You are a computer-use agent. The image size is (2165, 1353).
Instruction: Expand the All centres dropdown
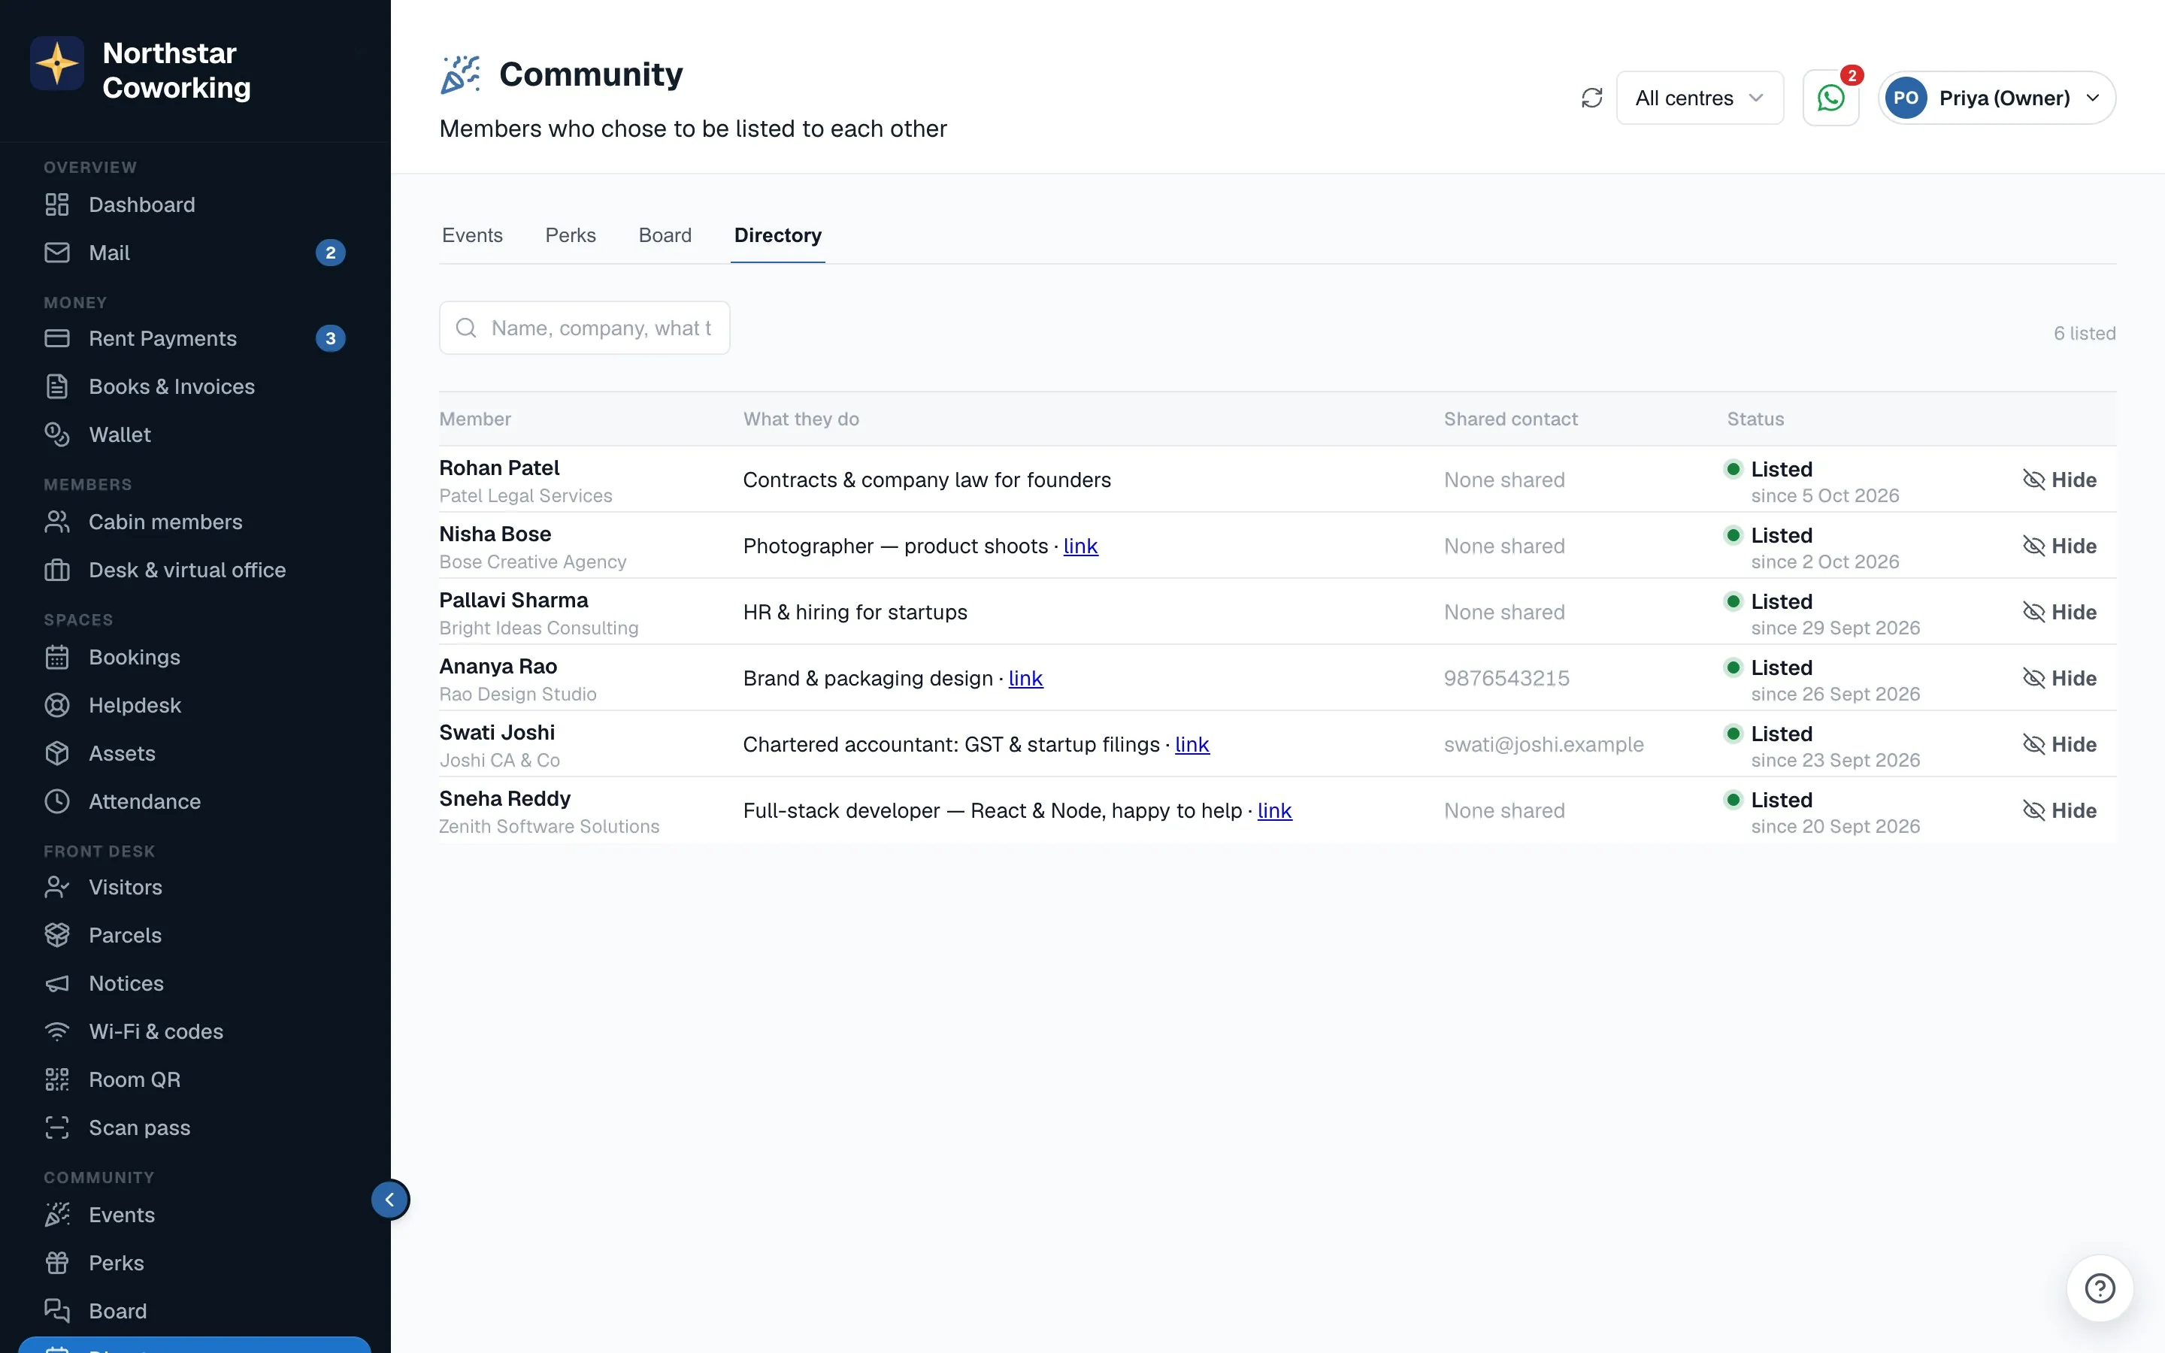coord(1700,98)
